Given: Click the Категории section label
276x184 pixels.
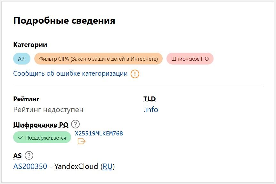Looking at the screenshot, I should point(30,45).
